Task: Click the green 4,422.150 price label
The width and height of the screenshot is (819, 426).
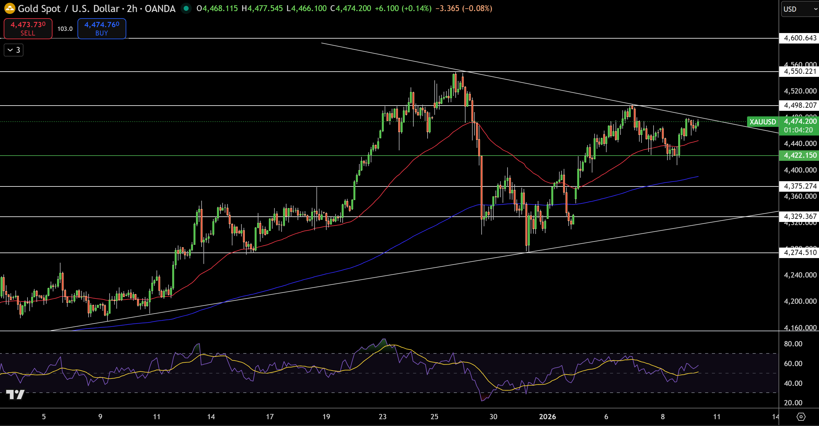Action: pos(800,156)
